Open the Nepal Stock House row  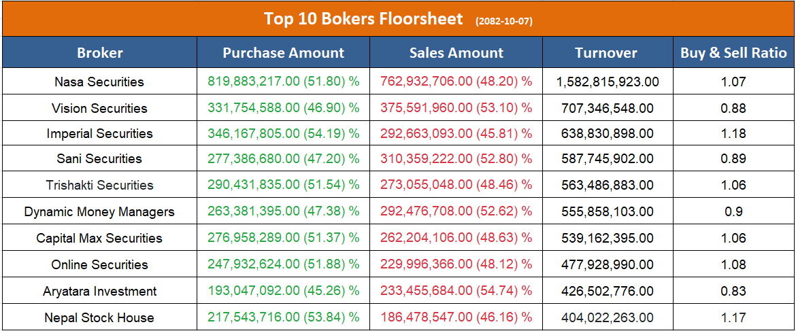tap(99, 318)
